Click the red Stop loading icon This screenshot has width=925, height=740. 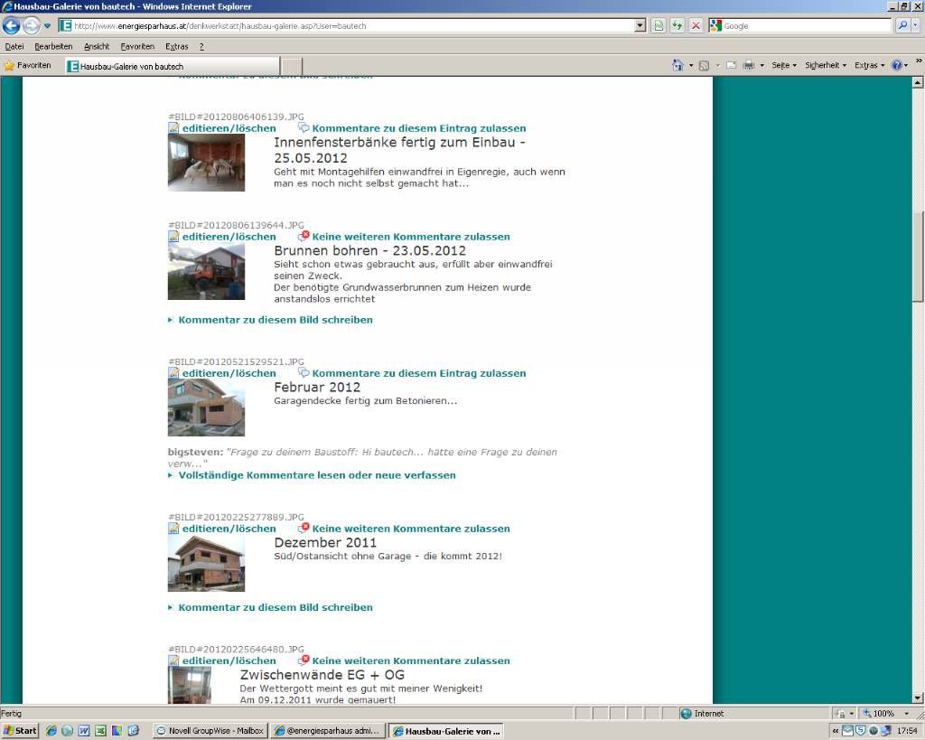click(696, 26)
